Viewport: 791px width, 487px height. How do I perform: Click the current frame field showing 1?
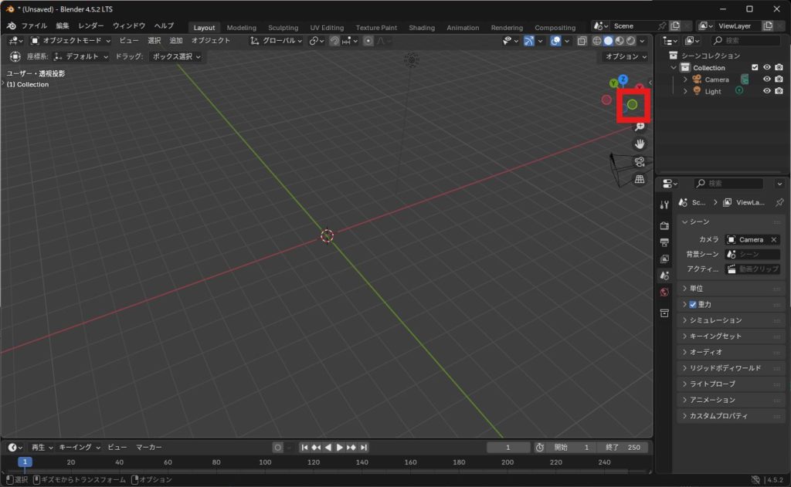(508, 448)
